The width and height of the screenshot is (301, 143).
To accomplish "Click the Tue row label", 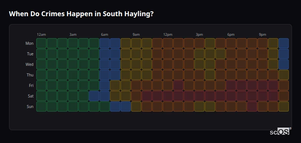I will 30,54.
